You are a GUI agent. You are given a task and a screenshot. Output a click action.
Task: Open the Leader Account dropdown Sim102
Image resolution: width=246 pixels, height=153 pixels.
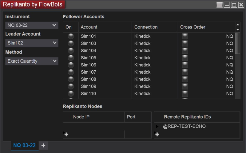[32, 43]
